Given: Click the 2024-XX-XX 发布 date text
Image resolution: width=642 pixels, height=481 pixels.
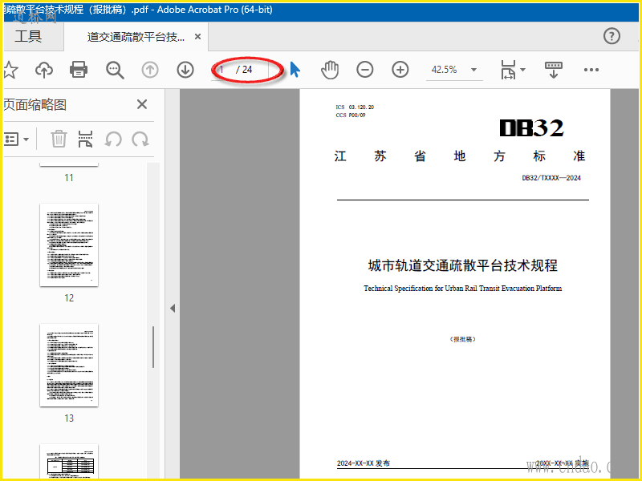Looking at the screenshot, I should (364, 463).
